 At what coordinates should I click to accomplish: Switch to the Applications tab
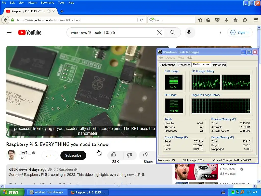(x=168, y=65)
